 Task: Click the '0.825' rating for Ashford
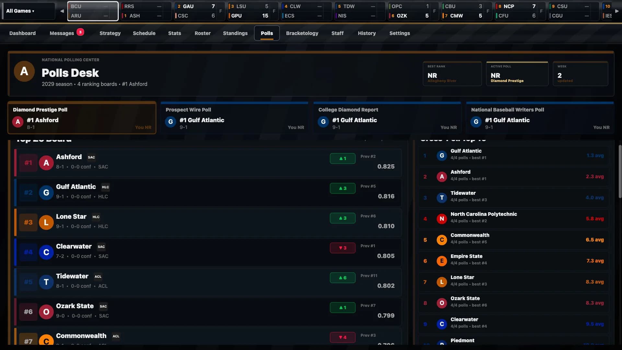point(386,167)
